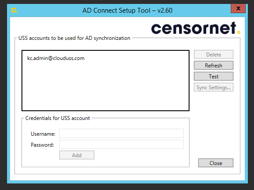Close the window with the red X
The width and height of the screenshot is (254, 190).
pyautogui.click(x=238, y=8)
